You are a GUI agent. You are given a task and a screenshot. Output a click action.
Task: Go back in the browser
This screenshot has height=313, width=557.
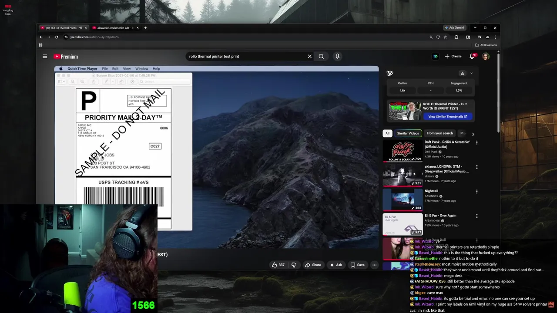pos(41,37)
